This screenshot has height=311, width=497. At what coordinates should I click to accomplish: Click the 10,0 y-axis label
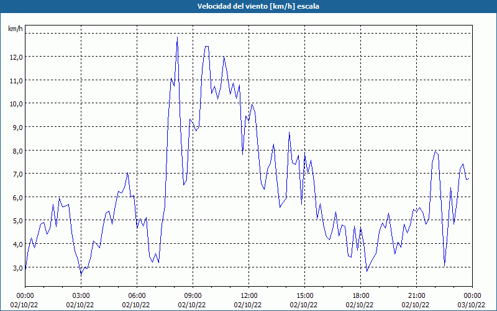pyautogui.click(x=17, y=104)
